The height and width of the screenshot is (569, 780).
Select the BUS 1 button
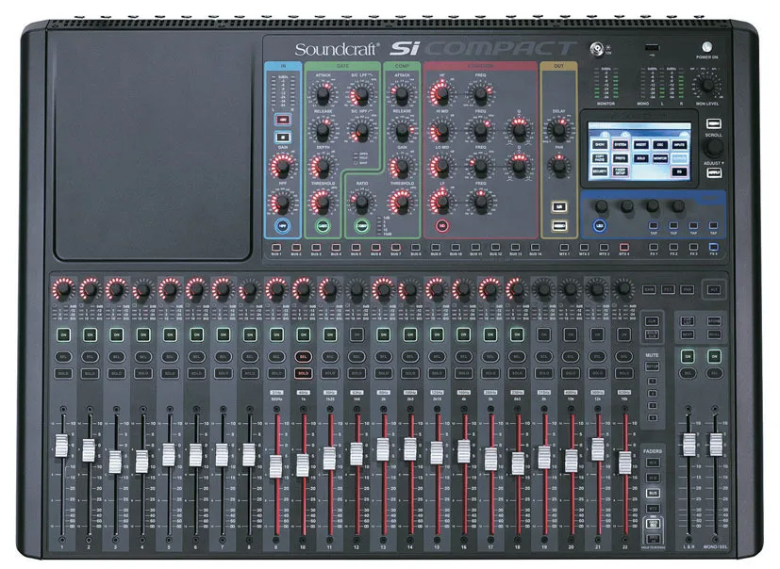point(276,247)
